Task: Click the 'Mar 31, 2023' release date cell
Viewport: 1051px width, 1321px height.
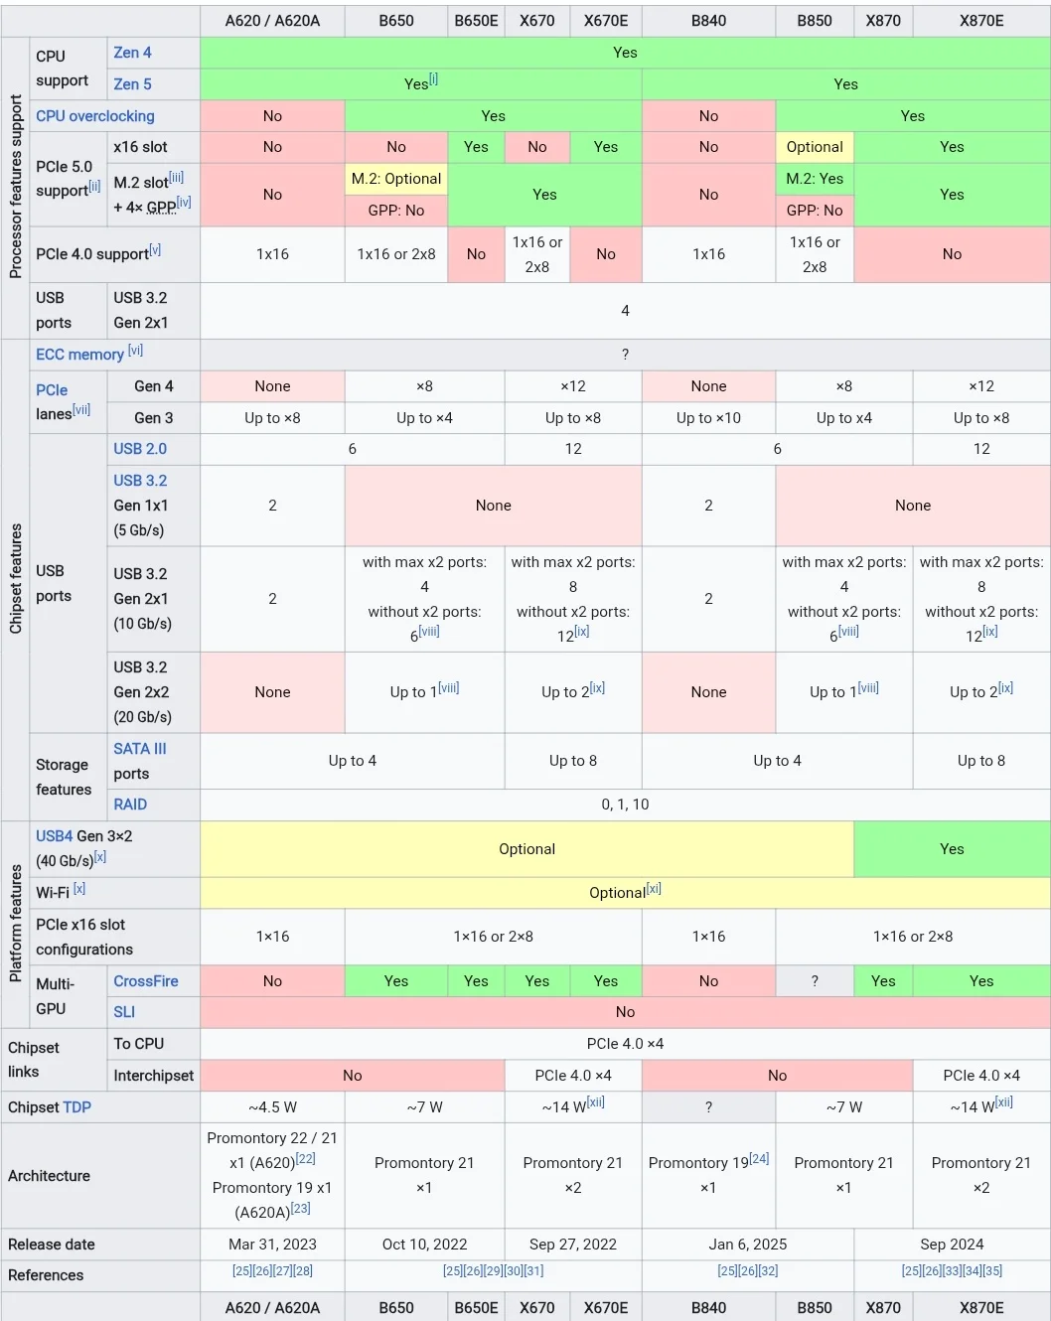Action: point(272,1245)
